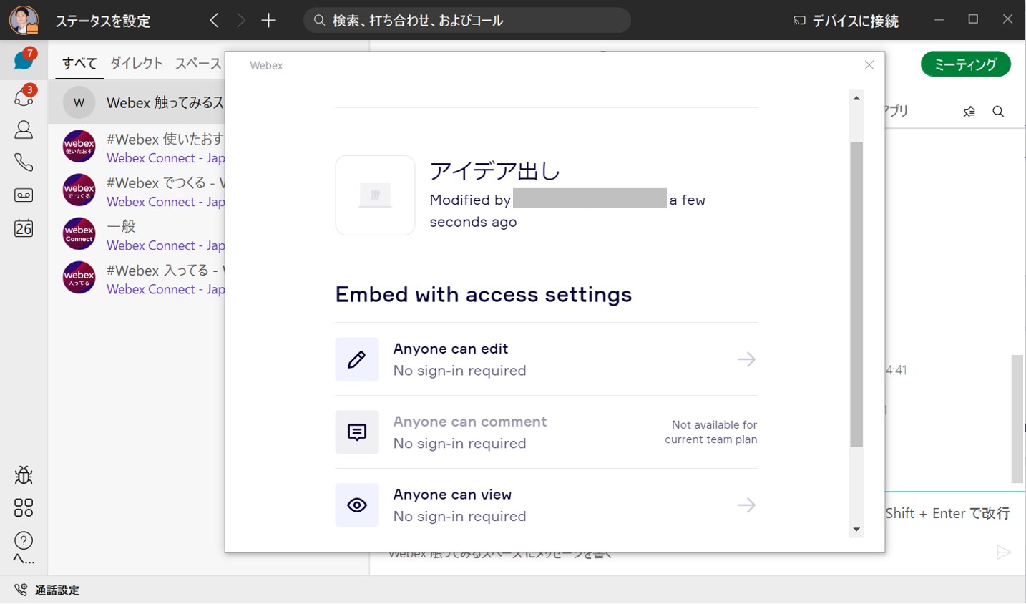
Task: Choose the Anyone can edit access option
Action: [546, 359]
